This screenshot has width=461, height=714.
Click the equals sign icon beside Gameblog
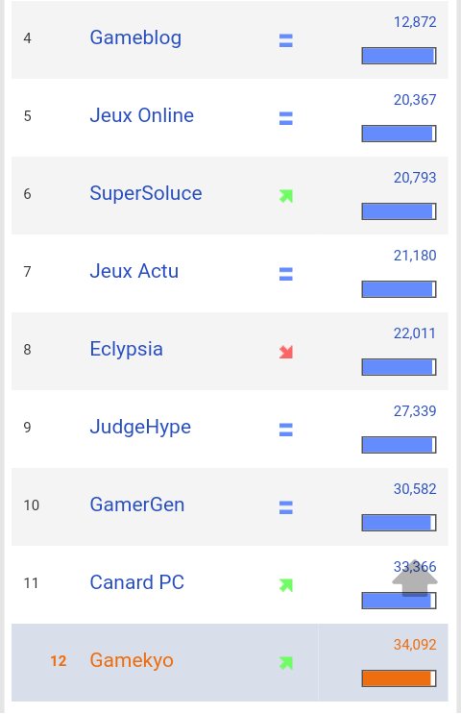[x=286, y=40]
